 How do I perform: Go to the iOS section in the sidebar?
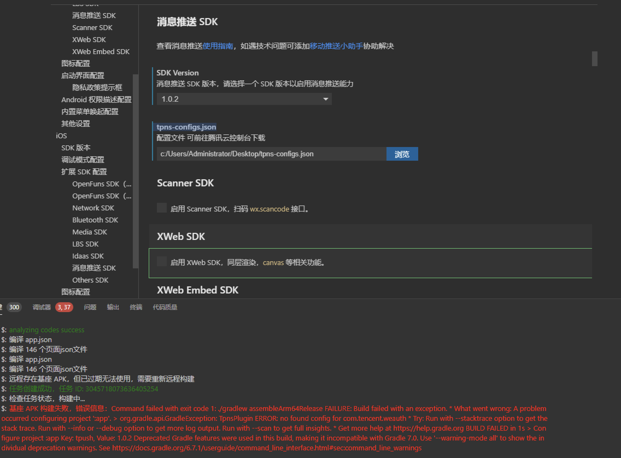pyautogui.click(x=61, y=136)
